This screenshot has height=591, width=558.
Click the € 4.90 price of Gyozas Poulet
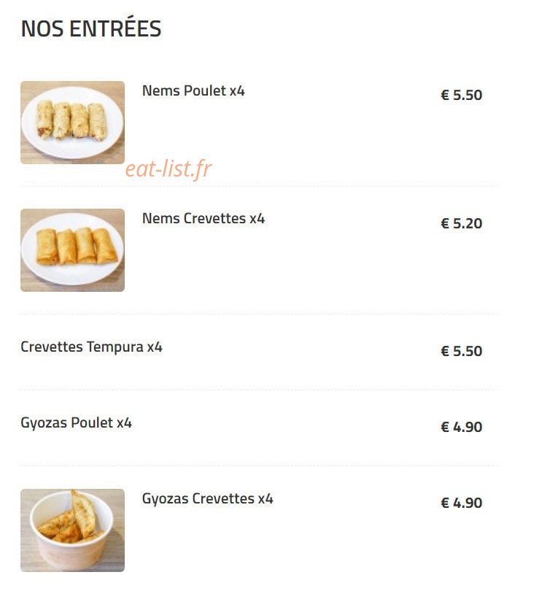coord(462,427)
